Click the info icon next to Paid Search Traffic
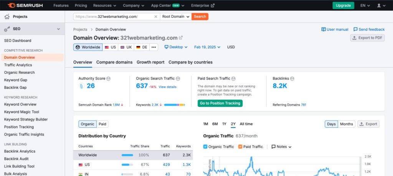393x176 pixels. [x=233, y=78]
